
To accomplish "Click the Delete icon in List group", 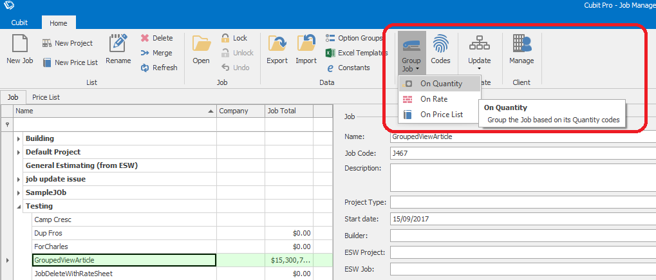I will tap(156, 38).
